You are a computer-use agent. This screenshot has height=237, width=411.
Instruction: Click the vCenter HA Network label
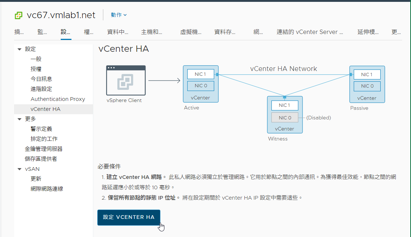[284, 69]
